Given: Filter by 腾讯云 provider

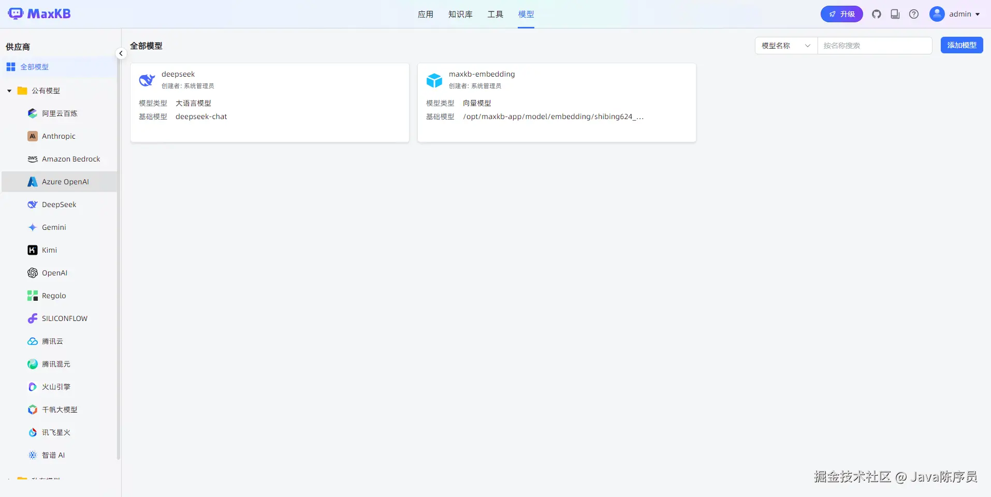Looking at the screenshot, I should tap(60, 341).
